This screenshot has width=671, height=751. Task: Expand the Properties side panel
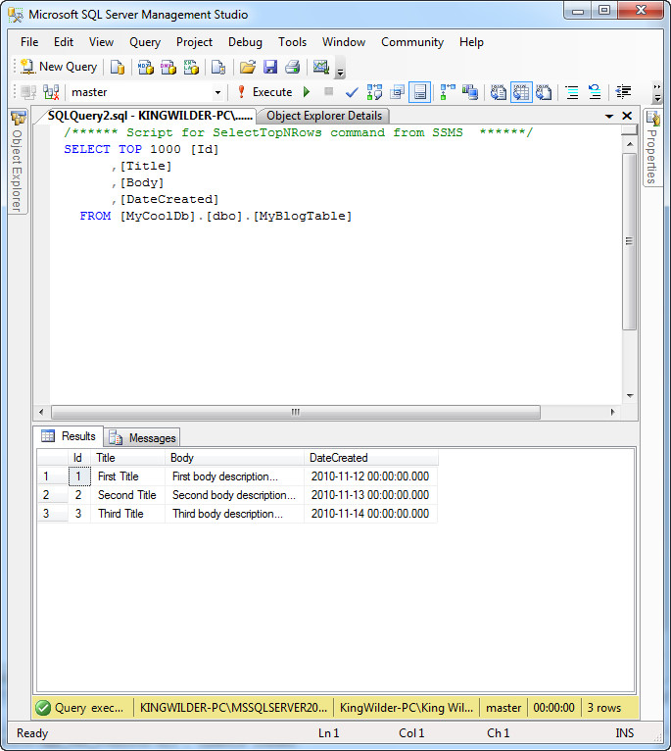(652, 148)
